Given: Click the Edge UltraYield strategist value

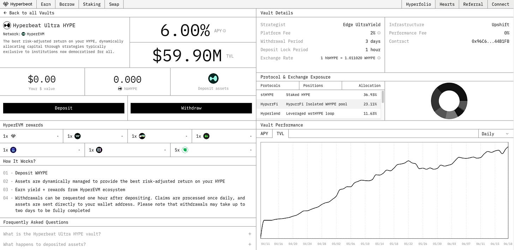Looking at the screenshot, I should (x=362, y=25).
